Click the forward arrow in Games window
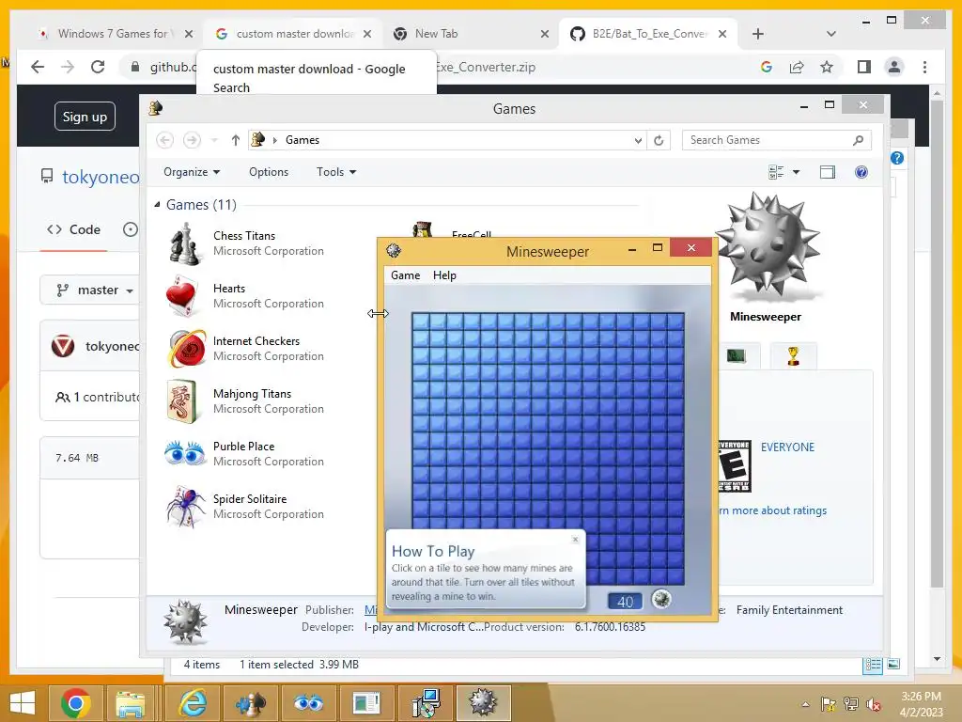Image resolution: width=962 pixels, height=722 pixels. click(192, 140)
